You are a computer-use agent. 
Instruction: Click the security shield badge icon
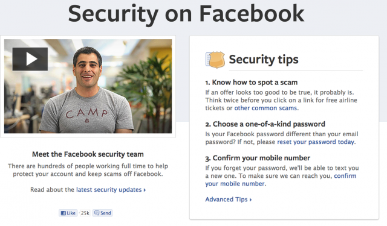pos(215,60)
